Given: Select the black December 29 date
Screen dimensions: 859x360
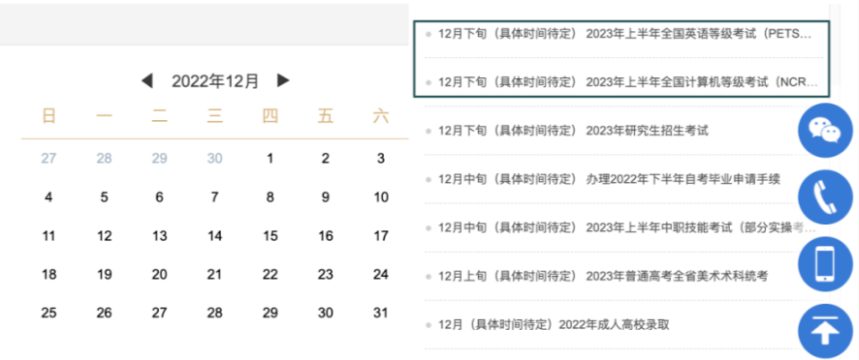Looking at the screenshot, I should [270, 313].
